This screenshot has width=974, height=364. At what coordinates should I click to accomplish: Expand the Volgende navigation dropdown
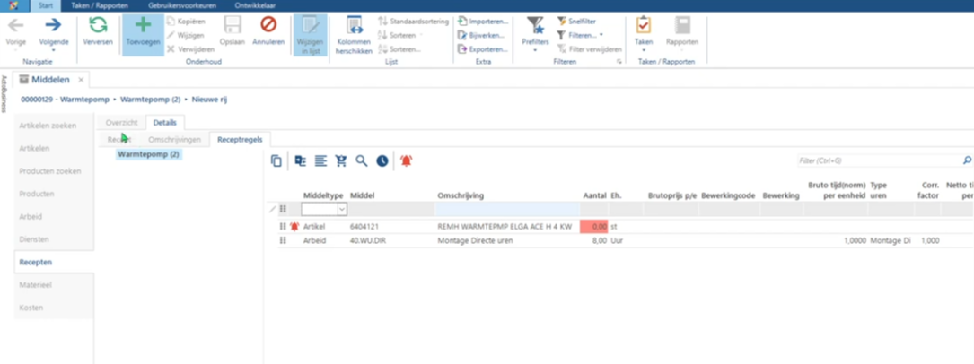(53, 50)
